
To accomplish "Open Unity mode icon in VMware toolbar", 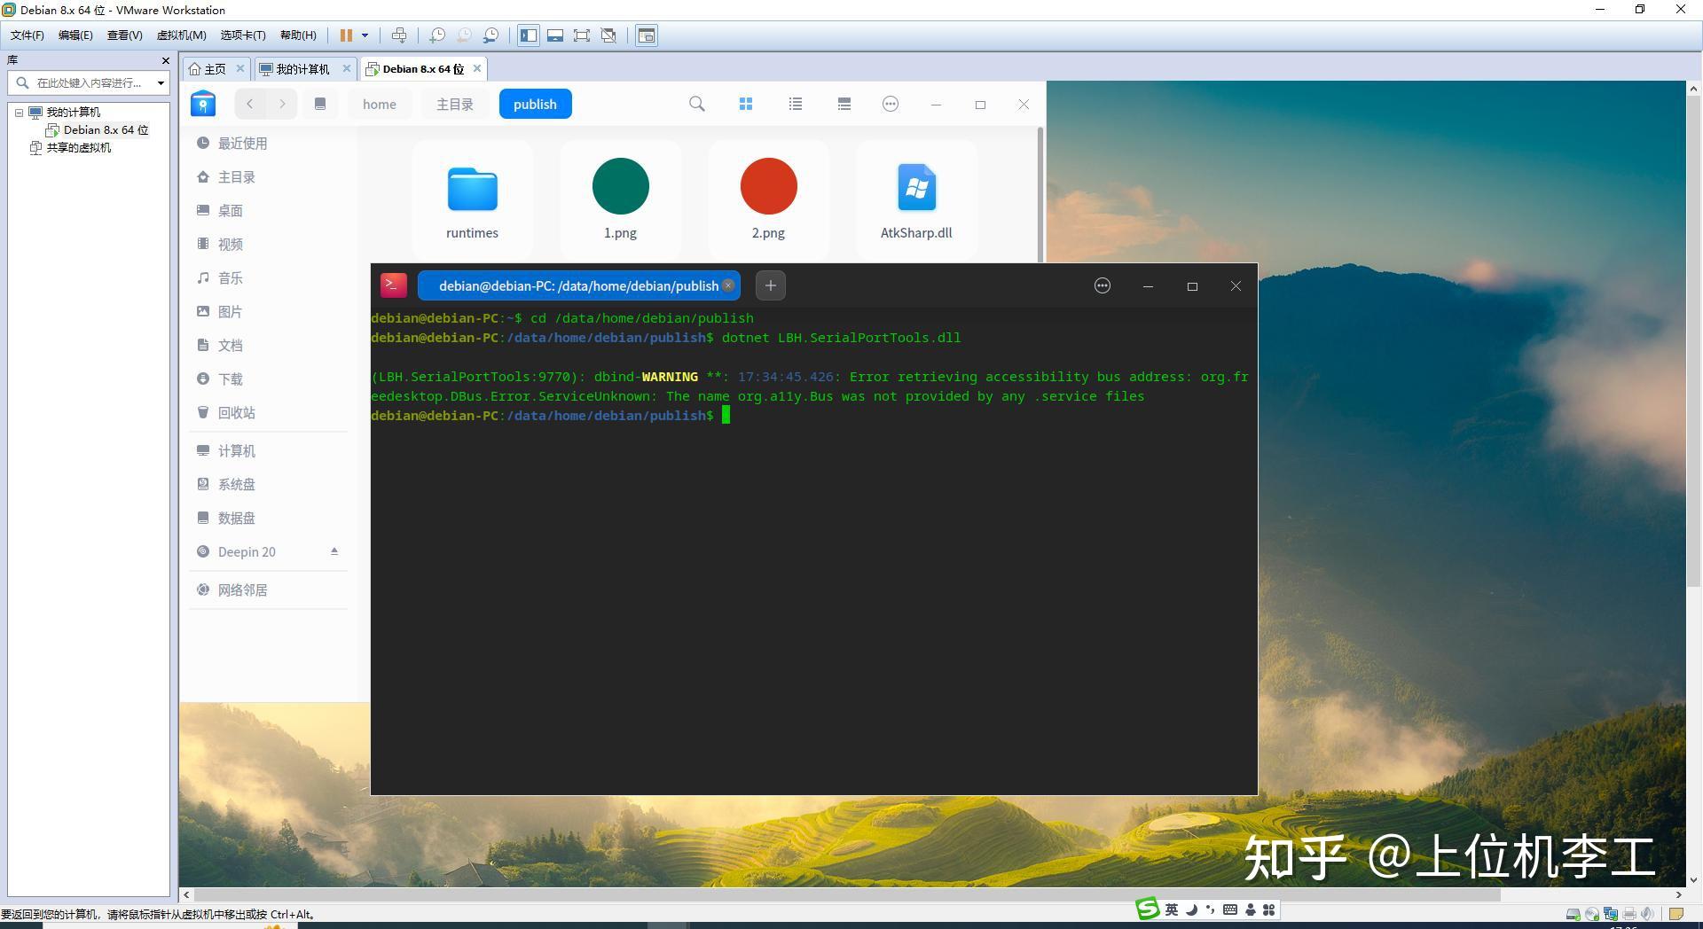I will pyautogui.click(x=608, y=35).
